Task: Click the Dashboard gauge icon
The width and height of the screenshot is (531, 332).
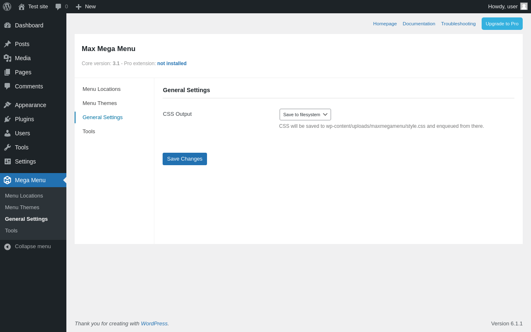Action: pos(7,25)
